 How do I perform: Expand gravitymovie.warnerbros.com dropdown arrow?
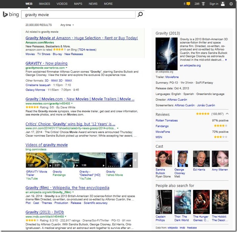tap(66, 68)
